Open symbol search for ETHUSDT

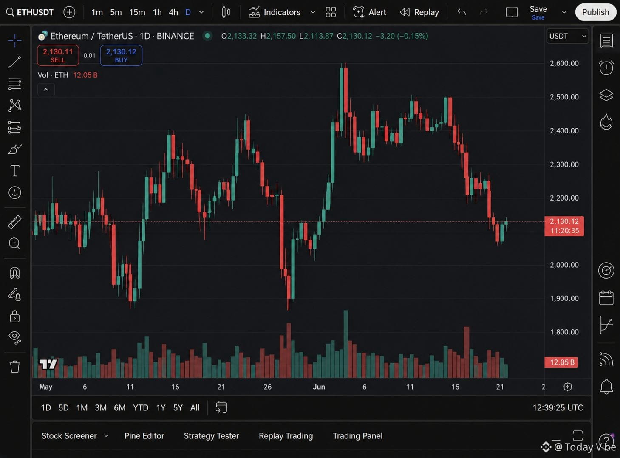(30, 12)
